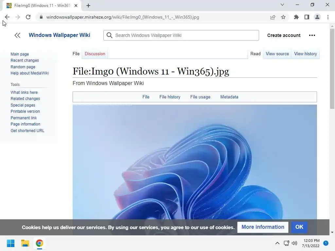This screenshot has height=251, width=335.
Task: Click the browser forward arrow
Action: click(x=18, y=17)
